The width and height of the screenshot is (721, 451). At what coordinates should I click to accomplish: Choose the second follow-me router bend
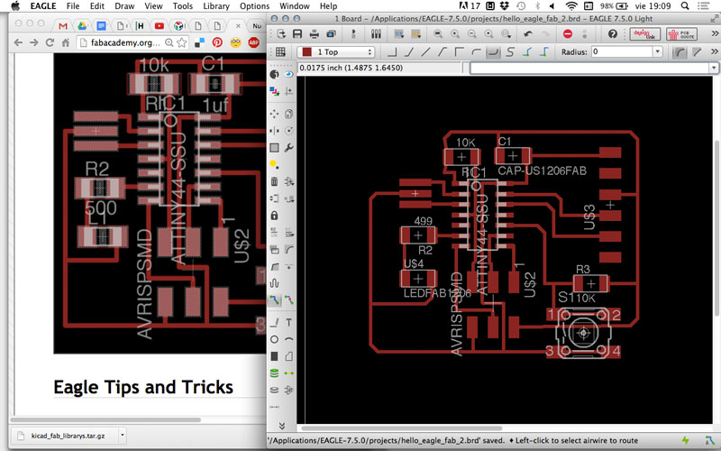pos(544,52)
